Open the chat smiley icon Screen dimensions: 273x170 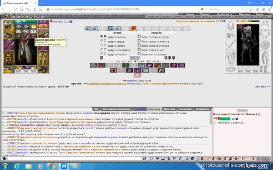[x=187, y=159]
